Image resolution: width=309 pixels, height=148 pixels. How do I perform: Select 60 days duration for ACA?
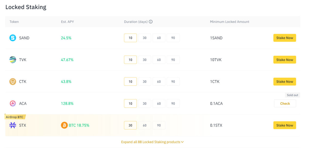159,103
